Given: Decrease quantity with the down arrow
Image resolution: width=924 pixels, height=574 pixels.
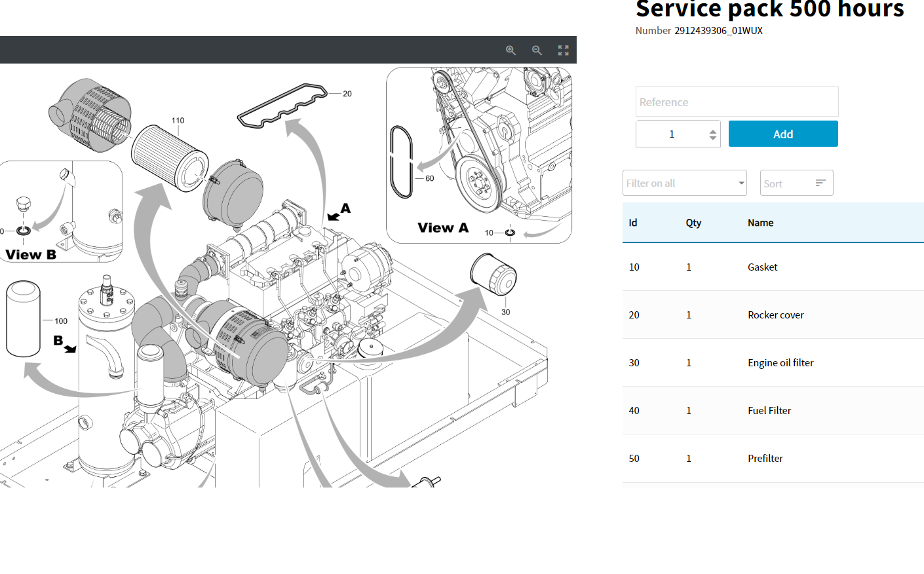Looking at the screenshot, I should point(713,138).
